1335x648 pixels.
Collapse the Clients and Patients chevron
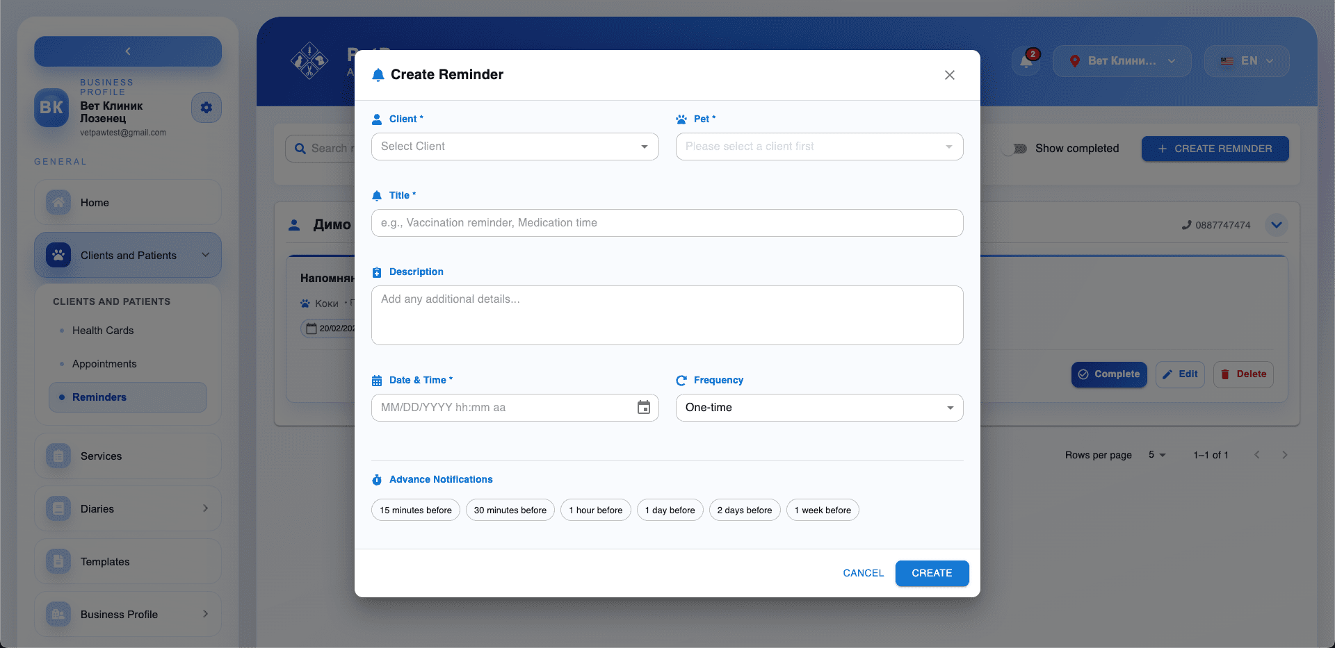[x=206, y=255]
